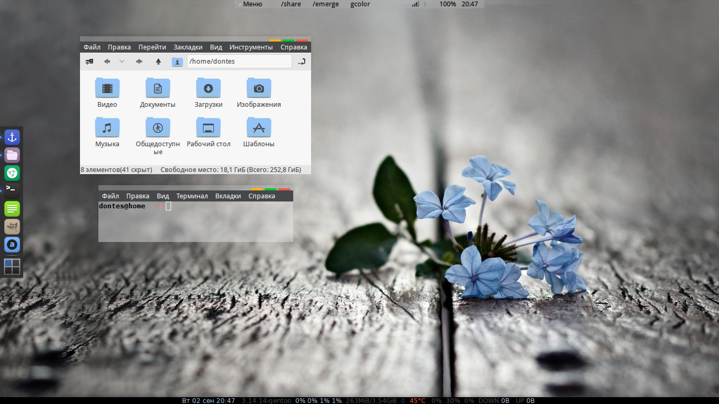Launch the GIMP icon in dock
Viewport: 719px width, 404px height.
point(12,227)
